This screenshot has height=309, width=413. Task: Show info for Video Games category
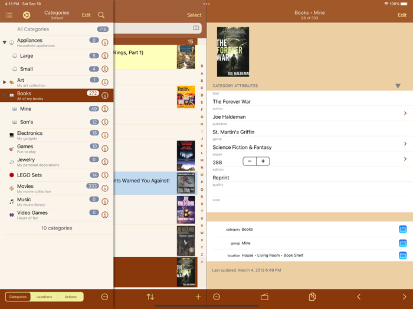click(105, 215)
